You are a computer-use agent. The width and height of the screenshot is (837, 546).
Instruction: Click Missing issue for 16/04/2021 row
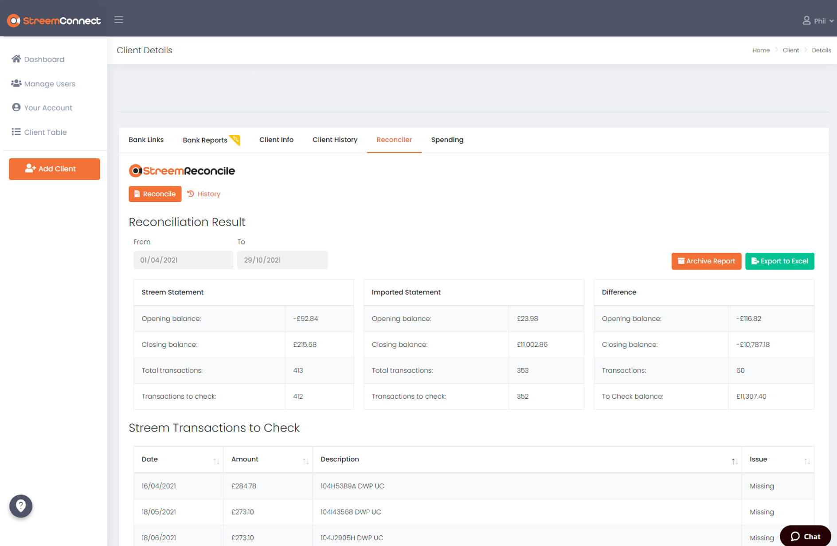tap(762, 486)
